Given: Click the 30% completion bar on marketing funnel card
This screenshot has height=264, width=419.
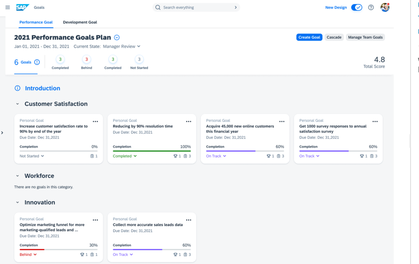Looking at the screenshot, I should (58, 249).
